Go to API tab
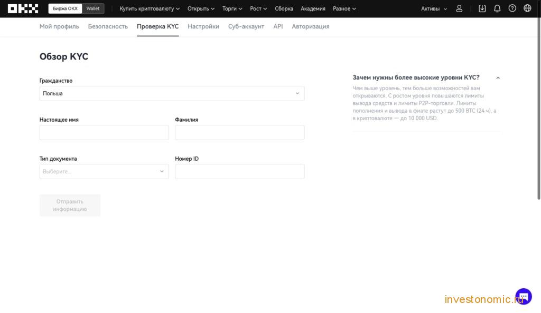Screen dimensions: 541x313 [278, 26]
